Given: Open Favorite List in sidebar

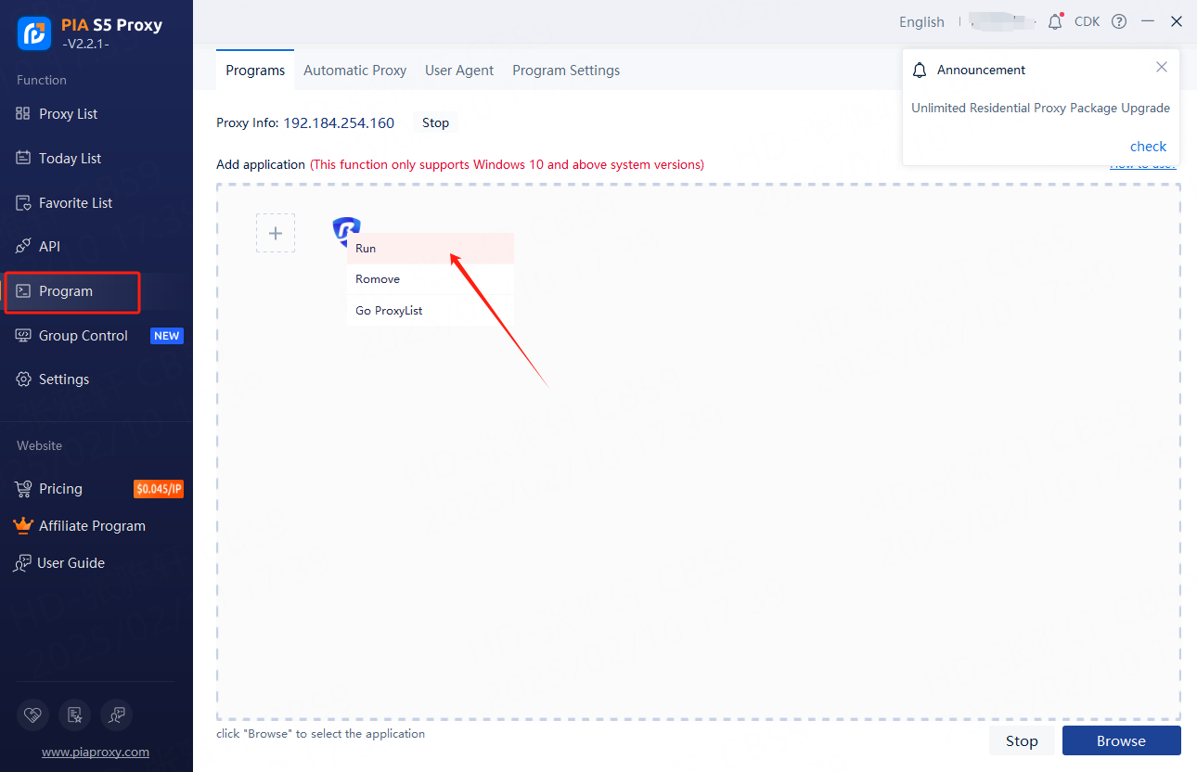Looking at the screenshot, I should [75, 203].
